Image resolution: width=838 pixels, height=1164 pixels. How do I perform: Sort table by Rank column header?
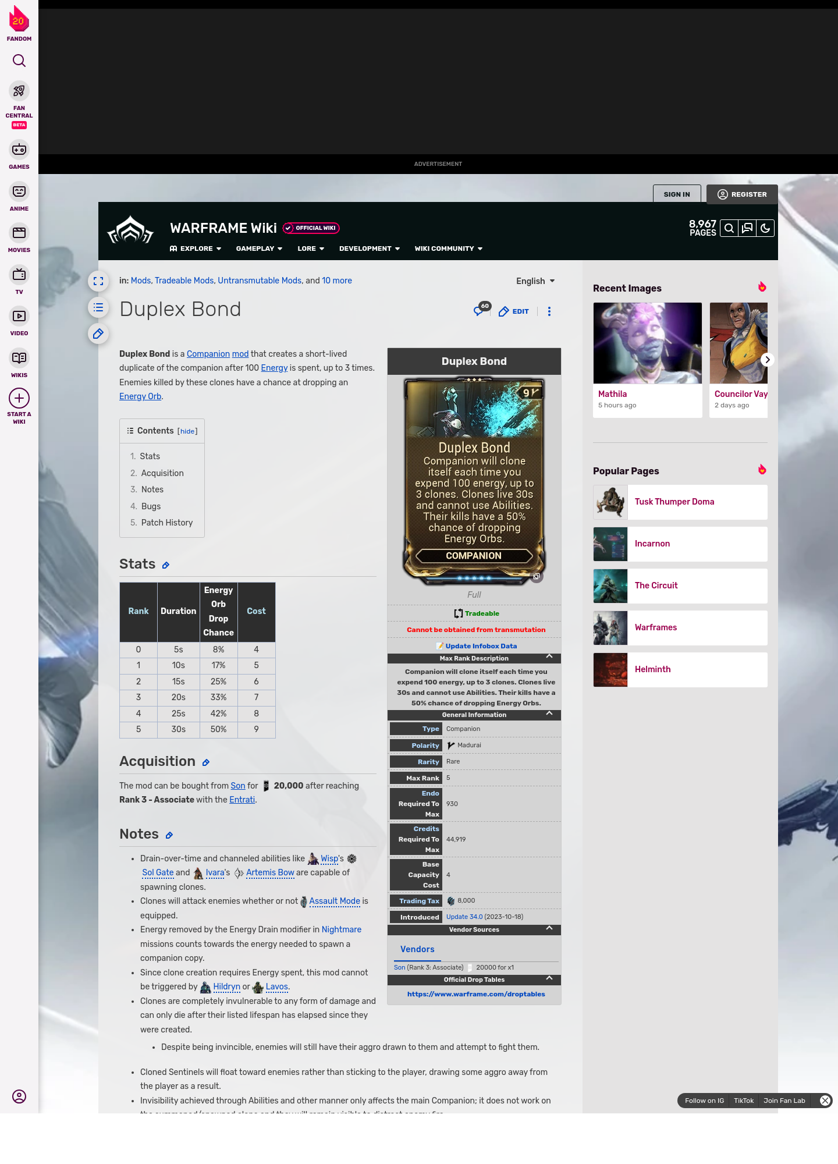139,612
